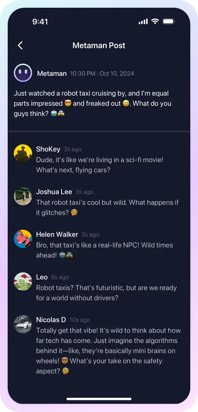The height and width of the screenshot is (412, 198).
Task: Tap the Leo username
Action: 42,277
